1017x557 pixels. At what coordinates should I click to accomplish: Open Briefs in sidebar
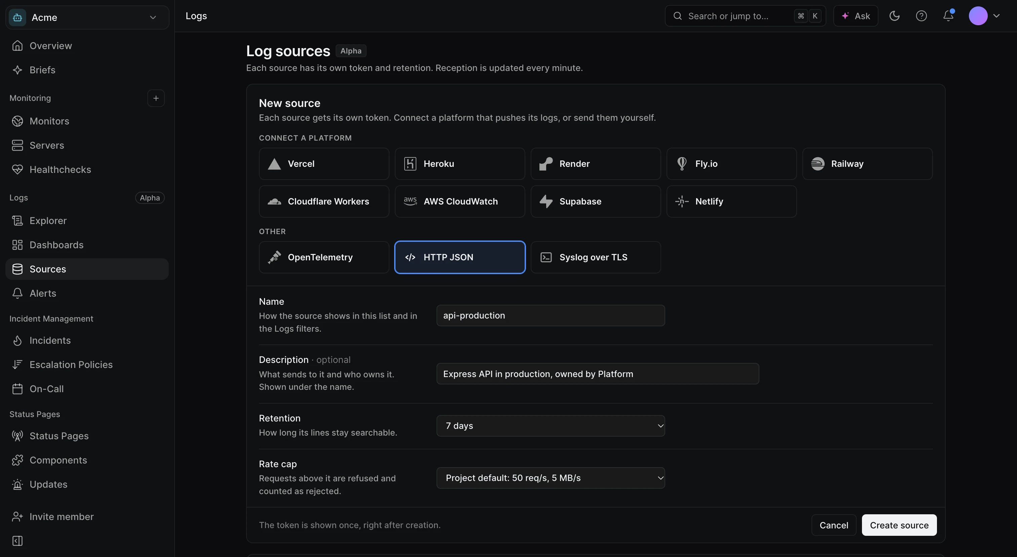[87, 70]
